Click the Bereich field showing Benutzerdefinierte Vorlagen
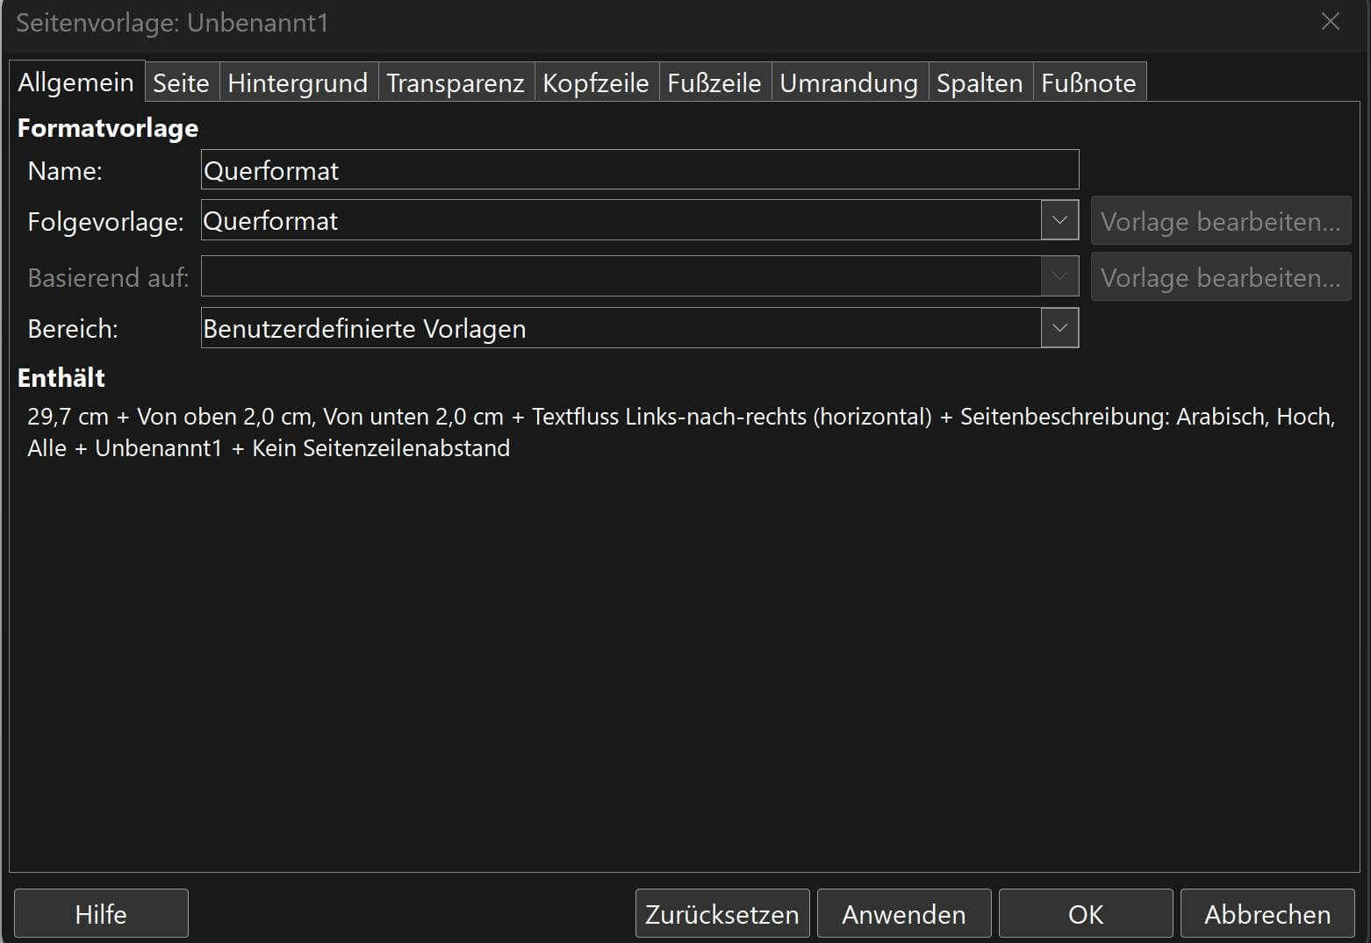The image size is (1371, 943). click(x=620, y=328)
